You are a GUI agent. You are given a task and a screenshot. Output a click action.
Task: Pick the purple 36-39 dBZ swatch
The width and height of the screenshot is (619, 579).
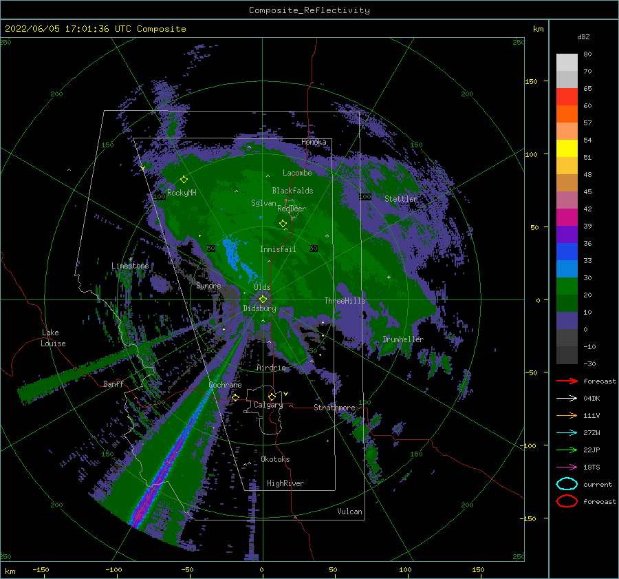[567, 235]
